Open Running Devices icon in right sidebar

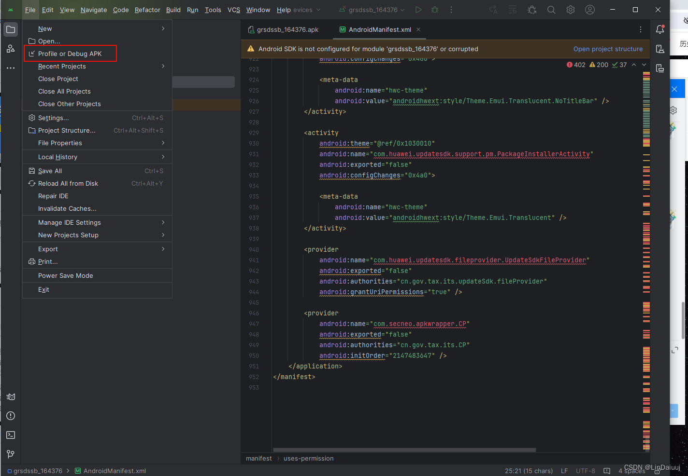tap(660, 68)
